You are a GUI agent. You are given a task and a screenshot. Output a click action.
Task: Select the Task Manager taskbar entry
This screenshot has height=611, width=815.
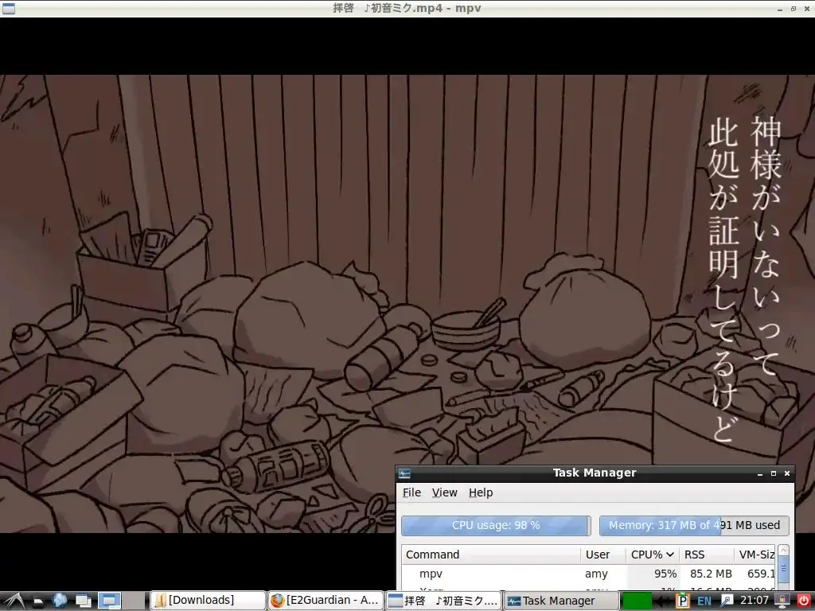pos(561,601)
